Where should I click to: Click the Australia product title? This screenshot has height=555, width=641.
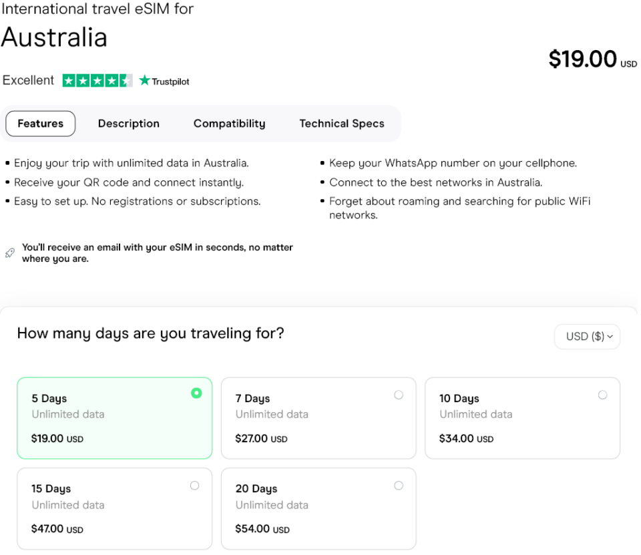tap(54, 38)
